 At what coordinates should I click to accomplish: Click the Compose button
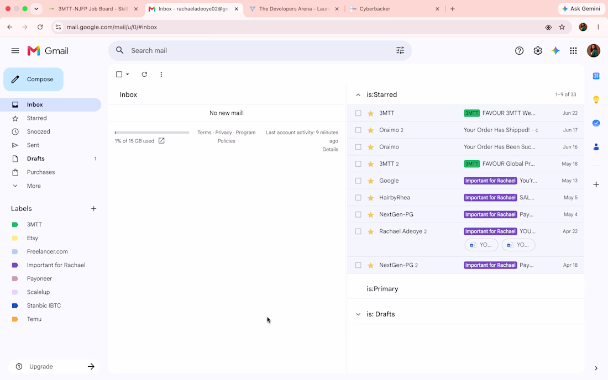click(33, 80)
